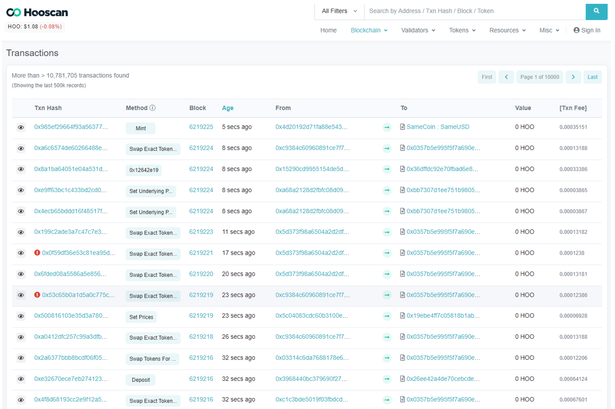Click the Method info icon
615x409 pixels.
(x=152, y=108)
